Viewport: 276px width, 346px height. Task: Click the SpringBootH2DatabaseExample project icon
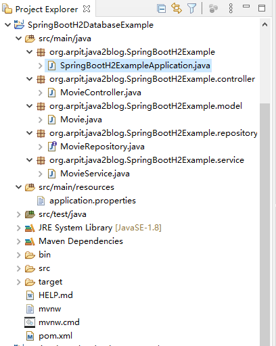(x=19, y=24)
